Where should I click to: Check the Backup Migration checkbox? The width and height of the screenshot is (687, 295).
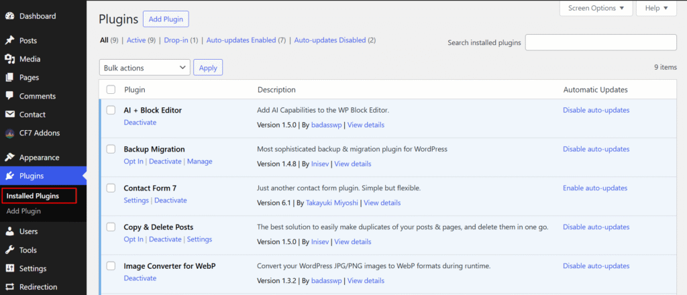111,149
